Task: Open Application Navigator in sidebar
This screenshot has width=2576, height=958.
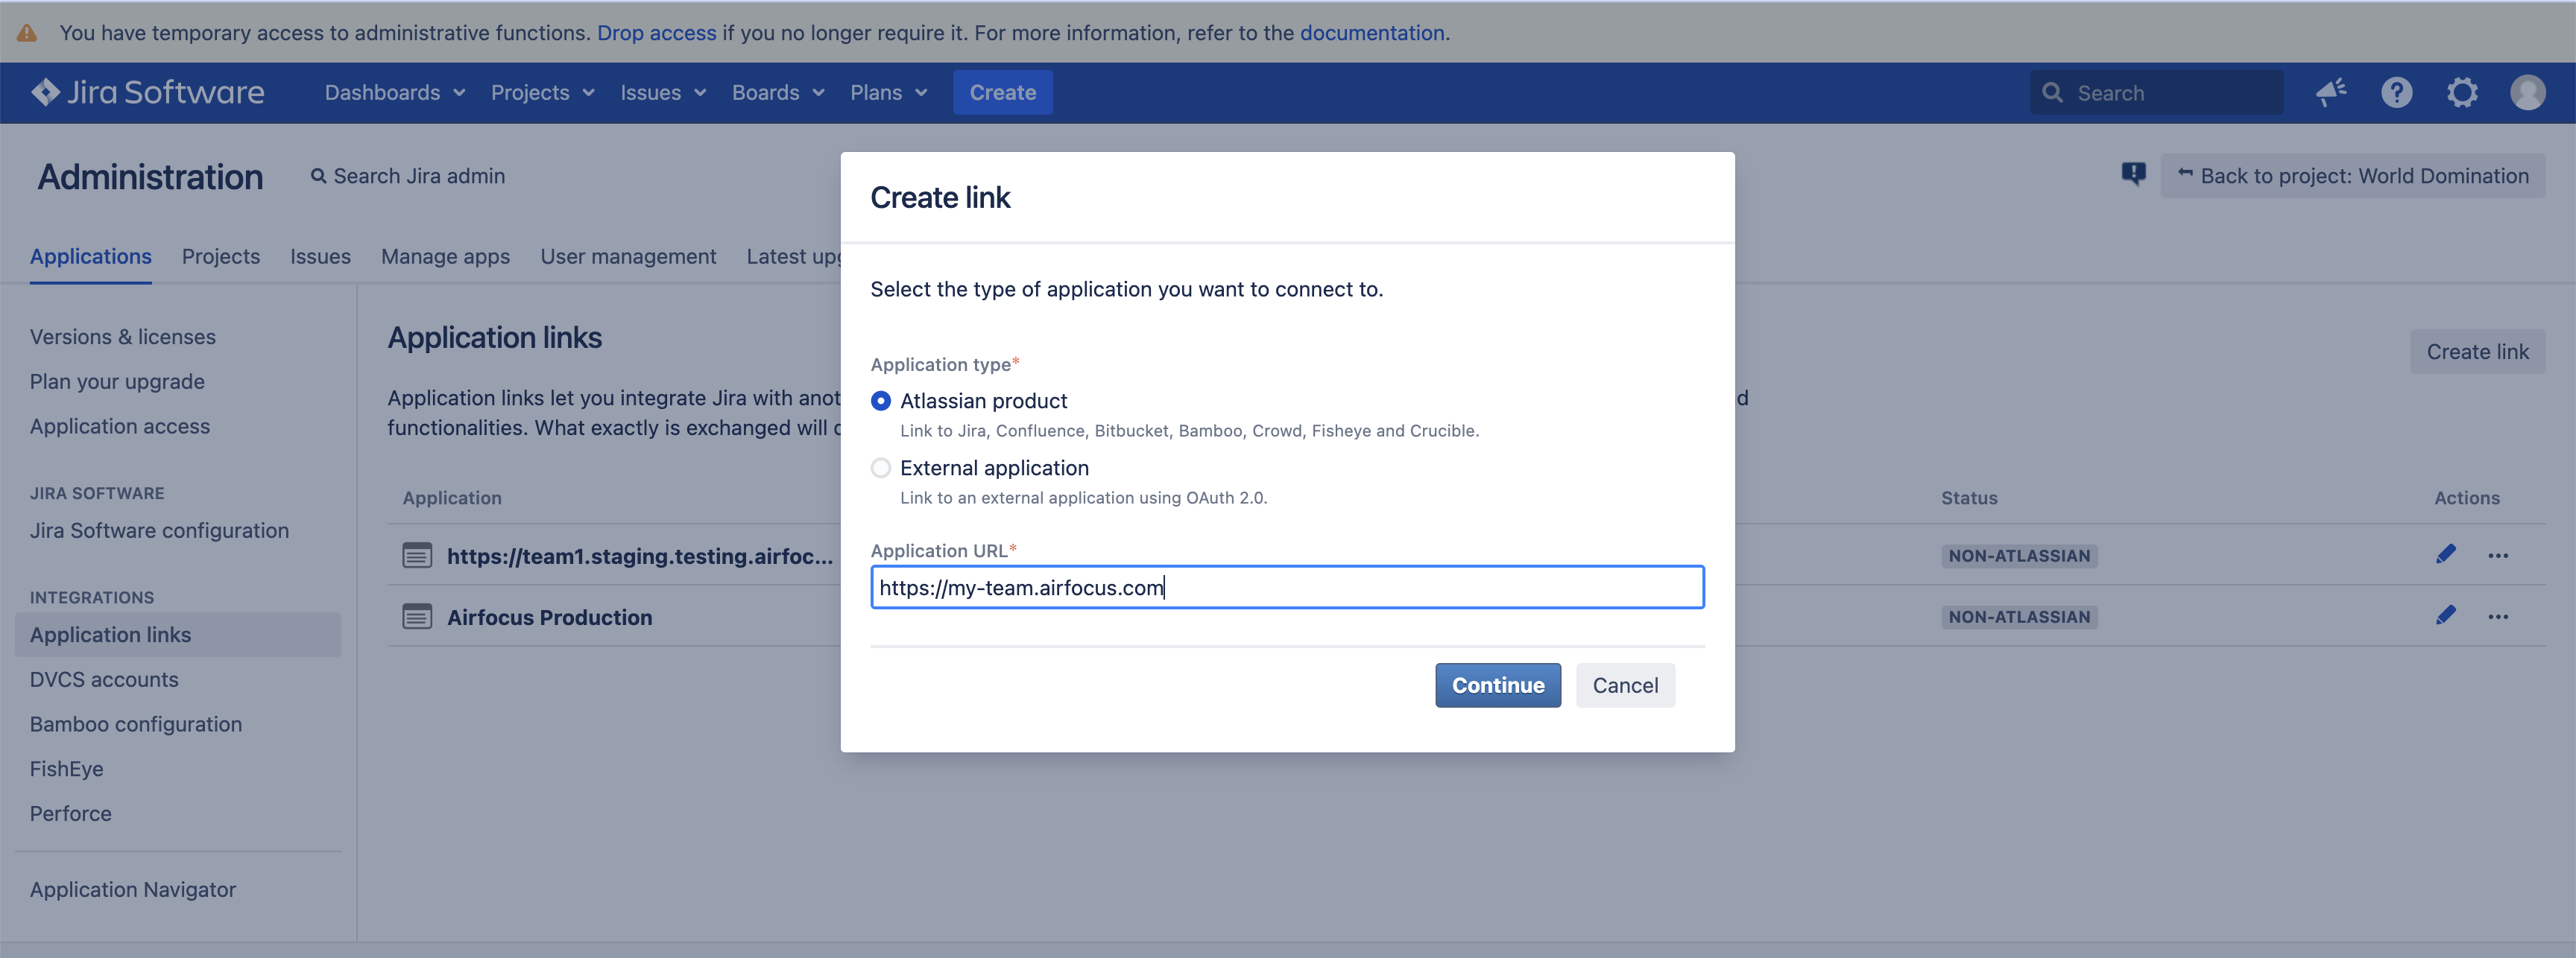Action: (133, 889)
